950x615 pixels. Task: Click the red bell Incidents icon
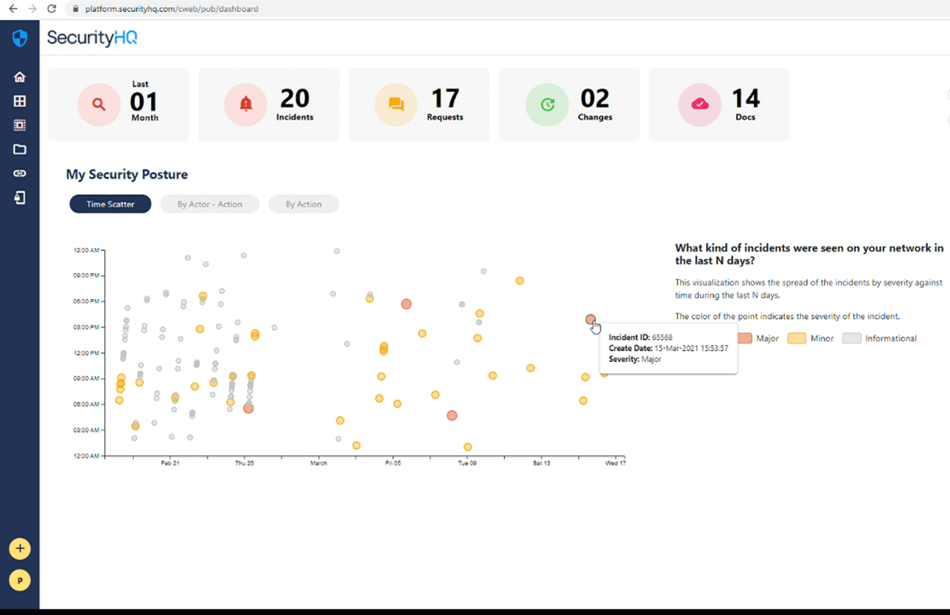[x=246, y=104]
